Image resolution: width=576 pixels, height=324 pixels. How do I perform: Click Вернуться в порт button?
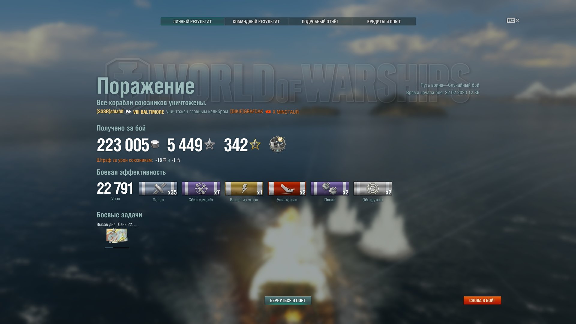[288, 300]
